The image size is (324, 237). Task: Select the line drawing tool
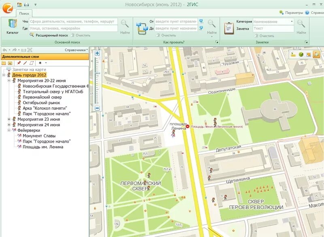coord(25,63)
